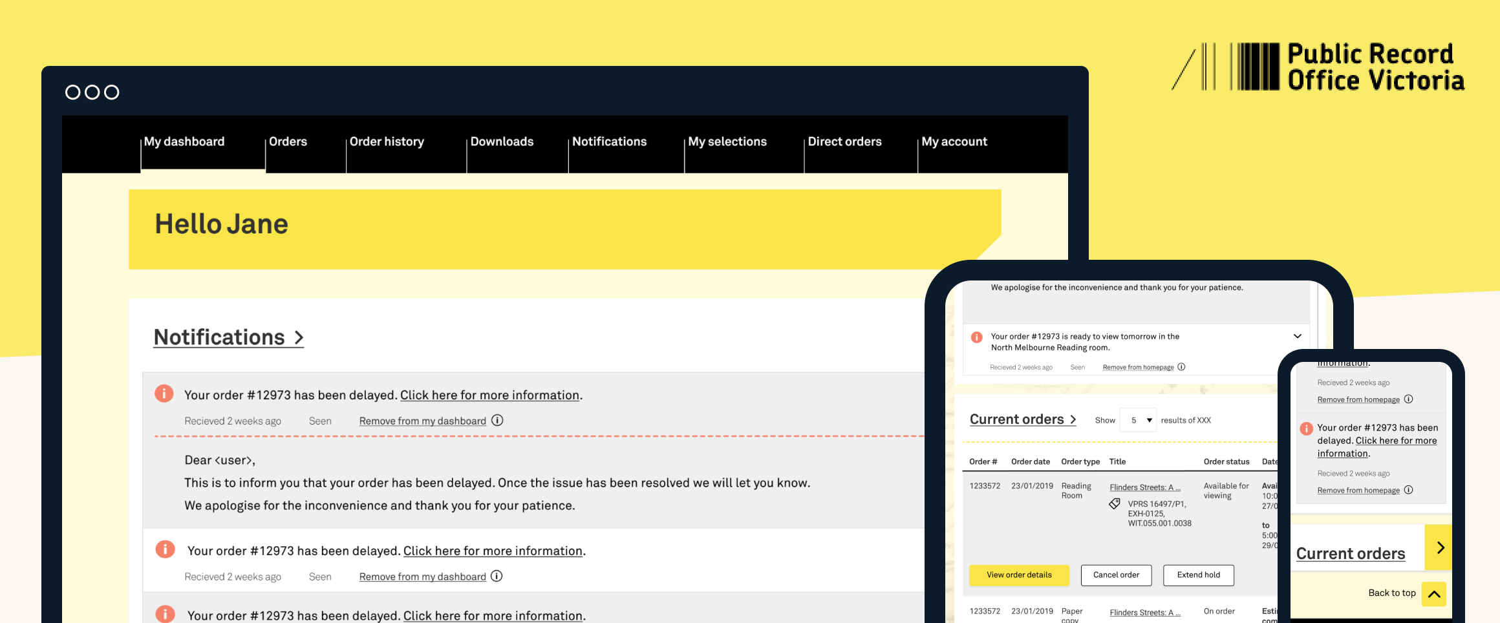This screenshot has width=1500, height=623.
Task: Click lower 'Remove from homepage' on phone screen
Action: coord(1358,491)
